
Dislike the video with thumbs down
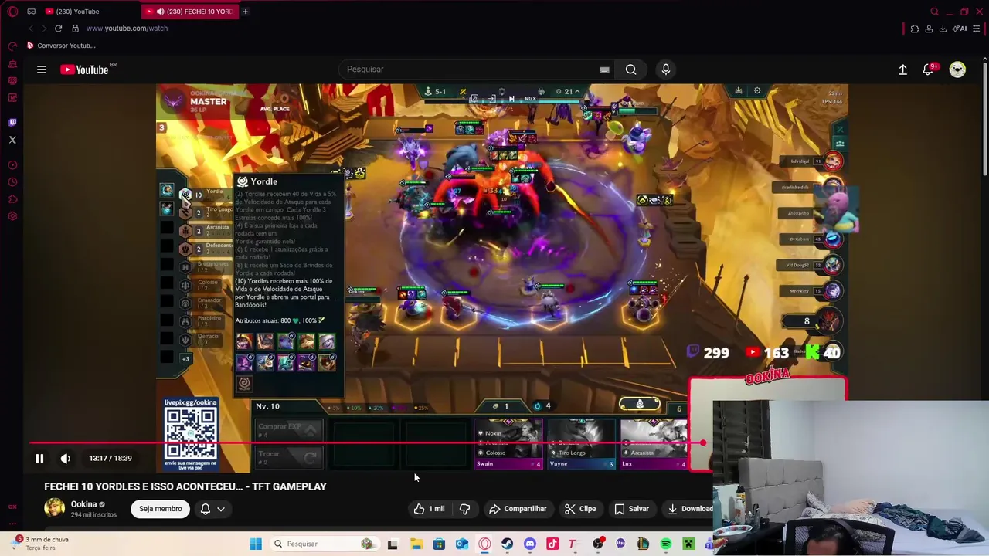(464, 509)
